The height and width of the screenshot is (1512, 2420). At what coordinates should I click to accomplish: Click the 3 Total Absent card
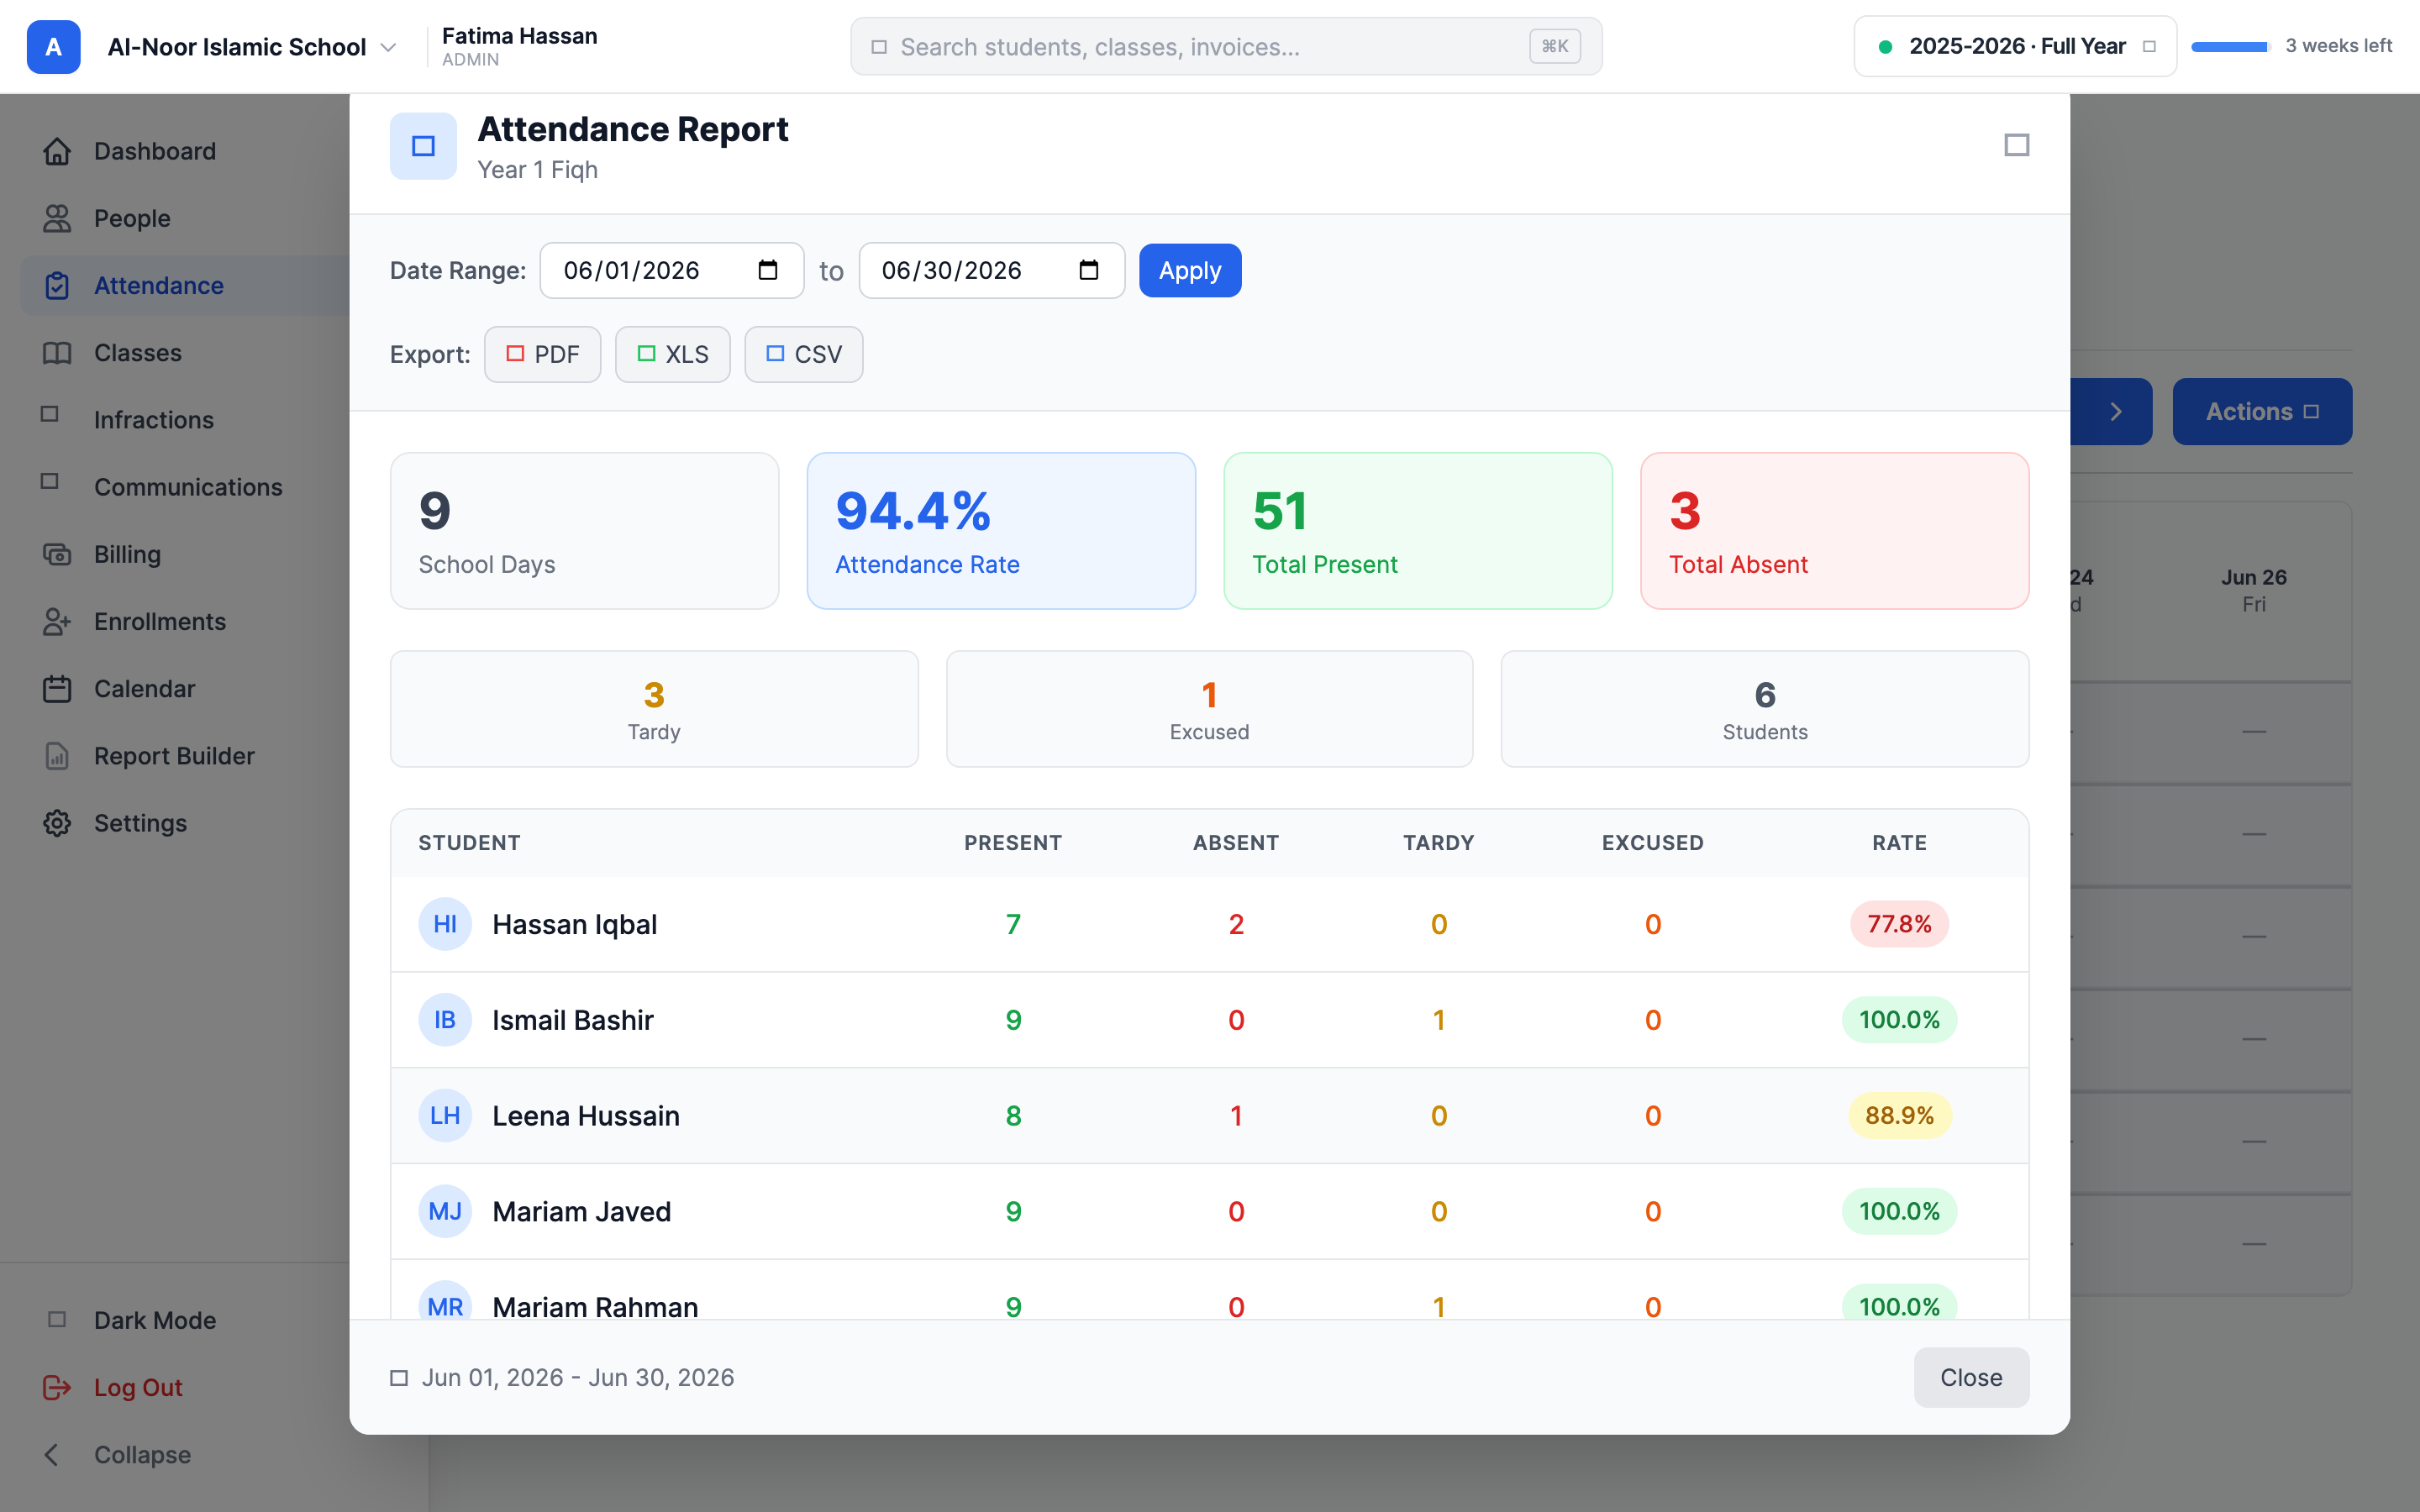click(x=1834, y=531)
